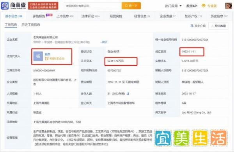Open the legal representative name link

[x=48, y=54]
